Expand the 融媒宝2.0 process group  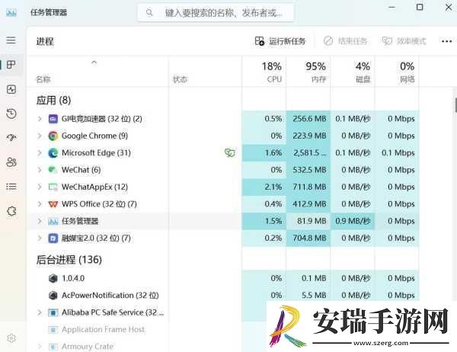[40, 238]
